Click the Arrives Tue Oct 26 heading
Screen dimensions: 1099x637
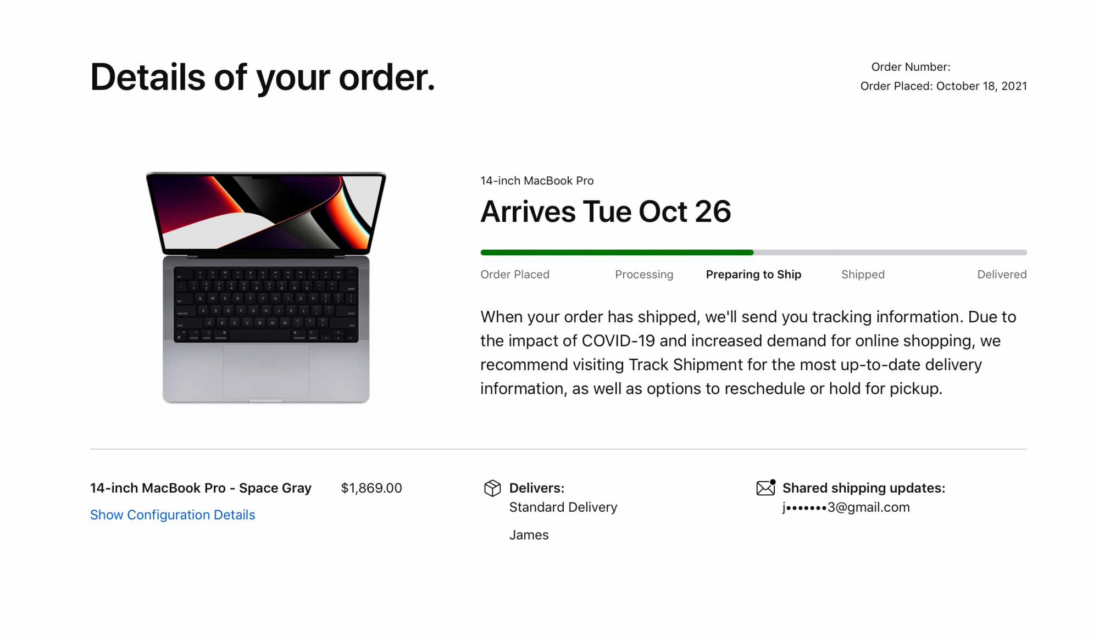point(606,212)
